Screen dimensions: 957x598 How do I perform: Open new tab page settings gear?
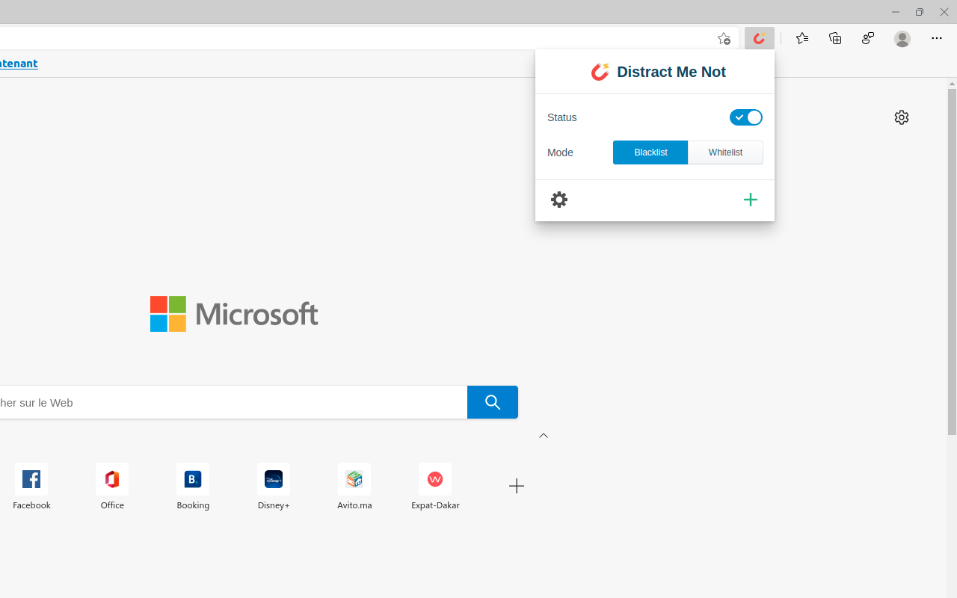pos(902,117)
